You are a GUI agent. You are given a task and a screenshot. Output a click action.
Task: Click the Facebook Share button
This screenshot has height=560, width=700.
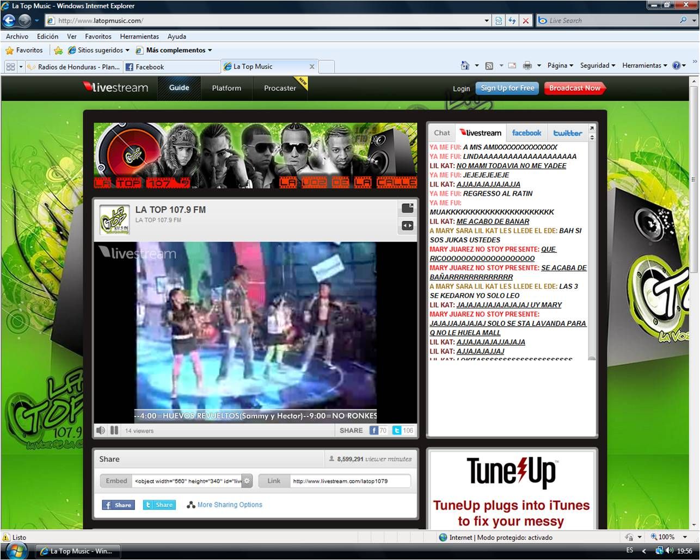tap(118, 505)
